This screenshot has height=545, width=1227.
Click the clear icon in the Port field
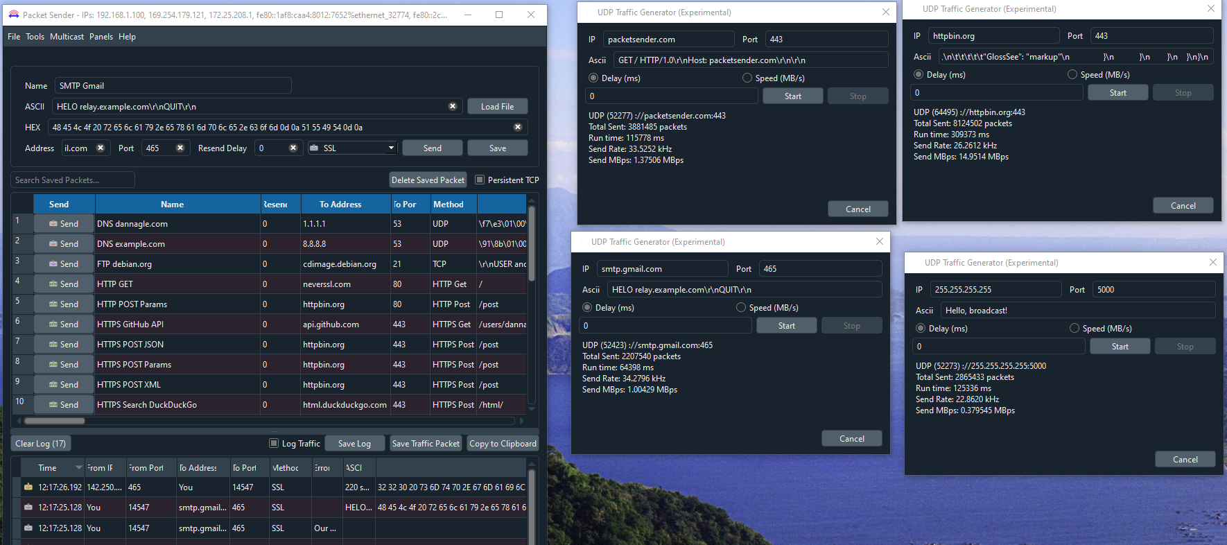(x=180, y=148)
